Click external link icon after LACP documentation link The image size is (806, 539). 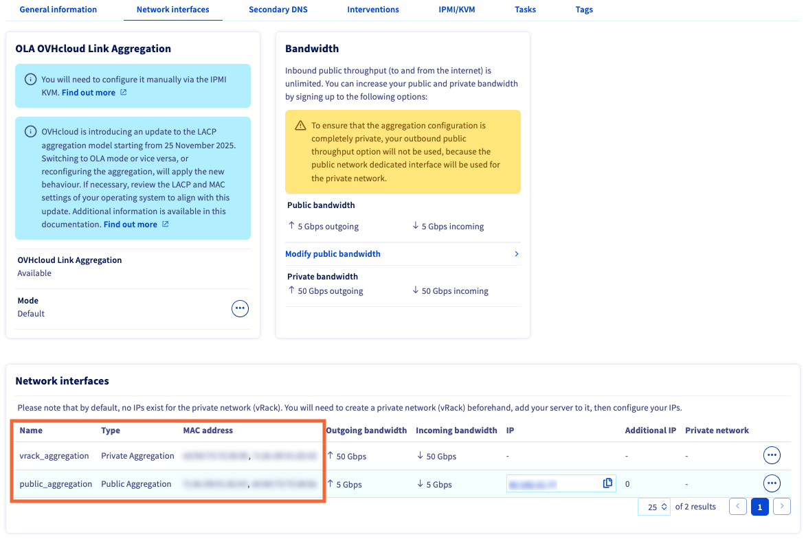166,224
